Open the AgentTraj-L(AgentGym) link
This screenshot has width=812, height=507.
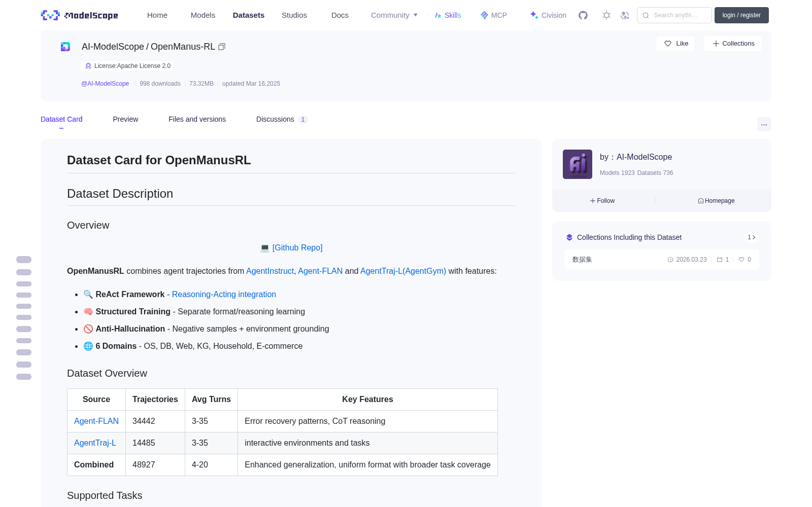(x=403, y=271)
